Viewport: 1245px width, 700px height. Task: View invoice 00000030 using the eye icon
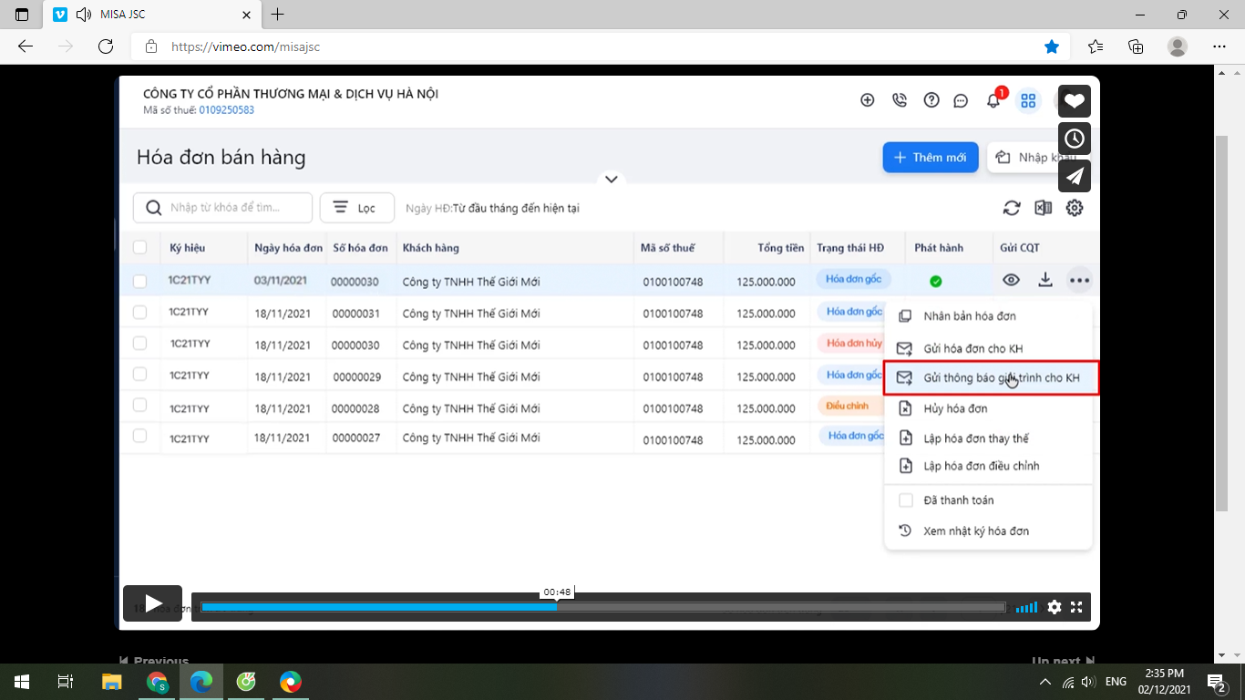coord(1011,280)
